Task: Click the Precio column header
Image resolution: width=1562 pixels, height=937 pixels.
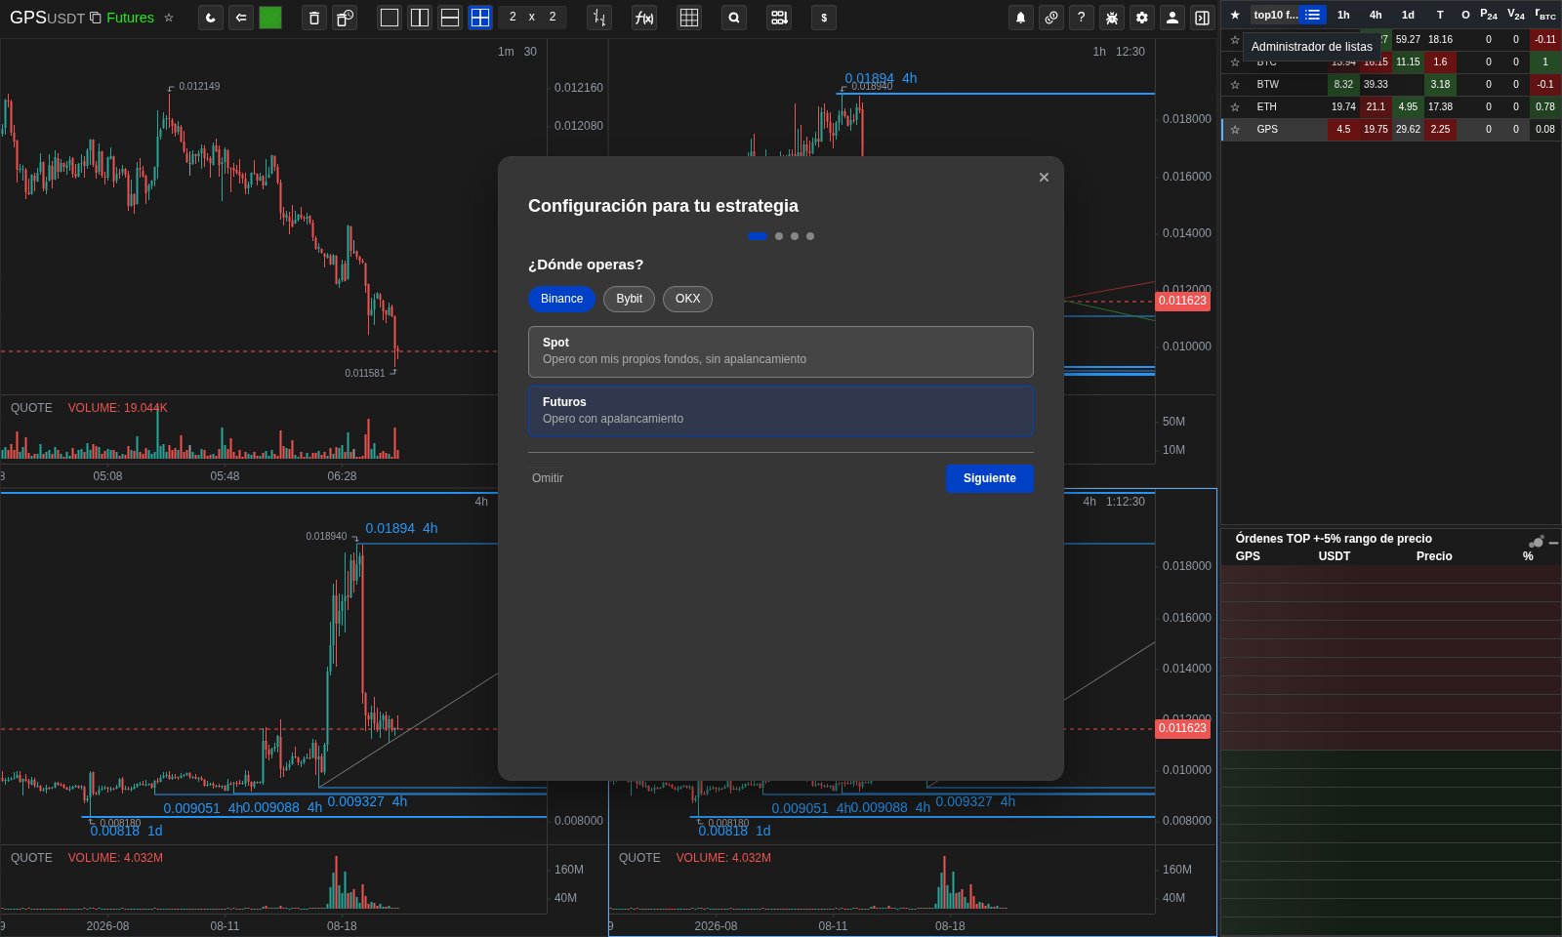Action: (1434, 556)
